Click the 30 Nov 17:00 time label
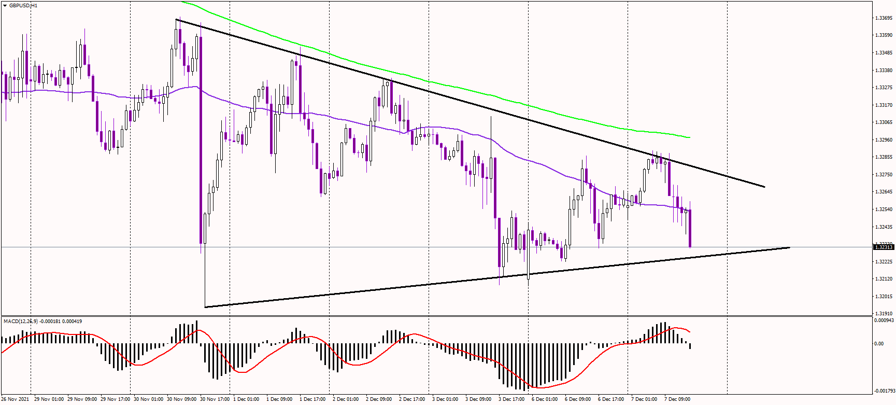The width and height of the screenshot is (896, 405). pos(215,399)
